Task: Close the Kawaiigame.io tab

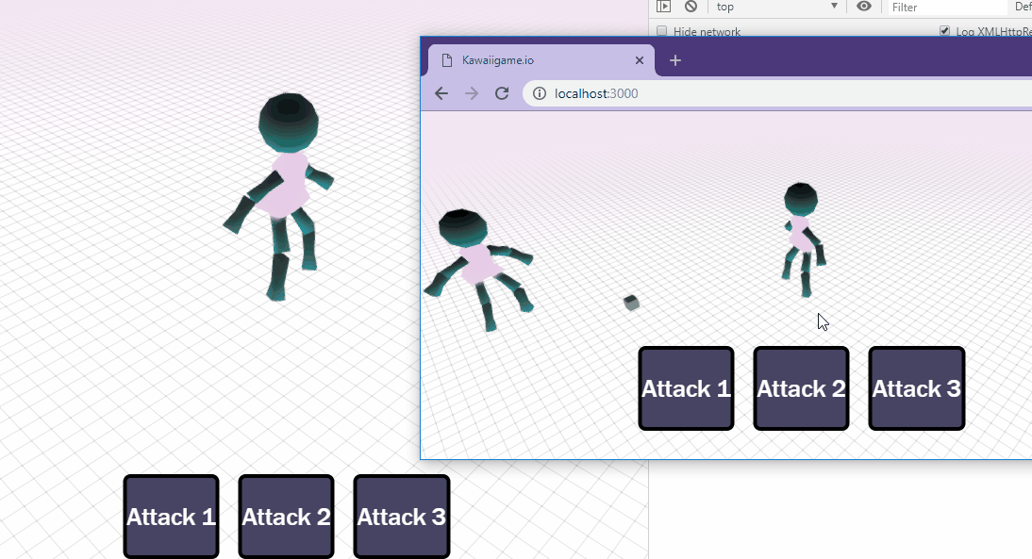Action: click(639, 60)
